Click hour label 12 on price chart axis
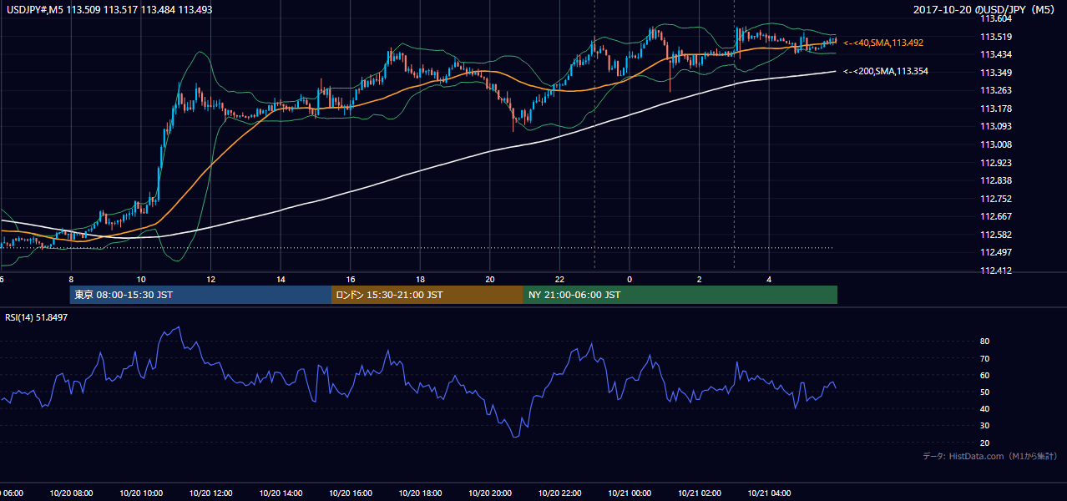 point(211,279)
